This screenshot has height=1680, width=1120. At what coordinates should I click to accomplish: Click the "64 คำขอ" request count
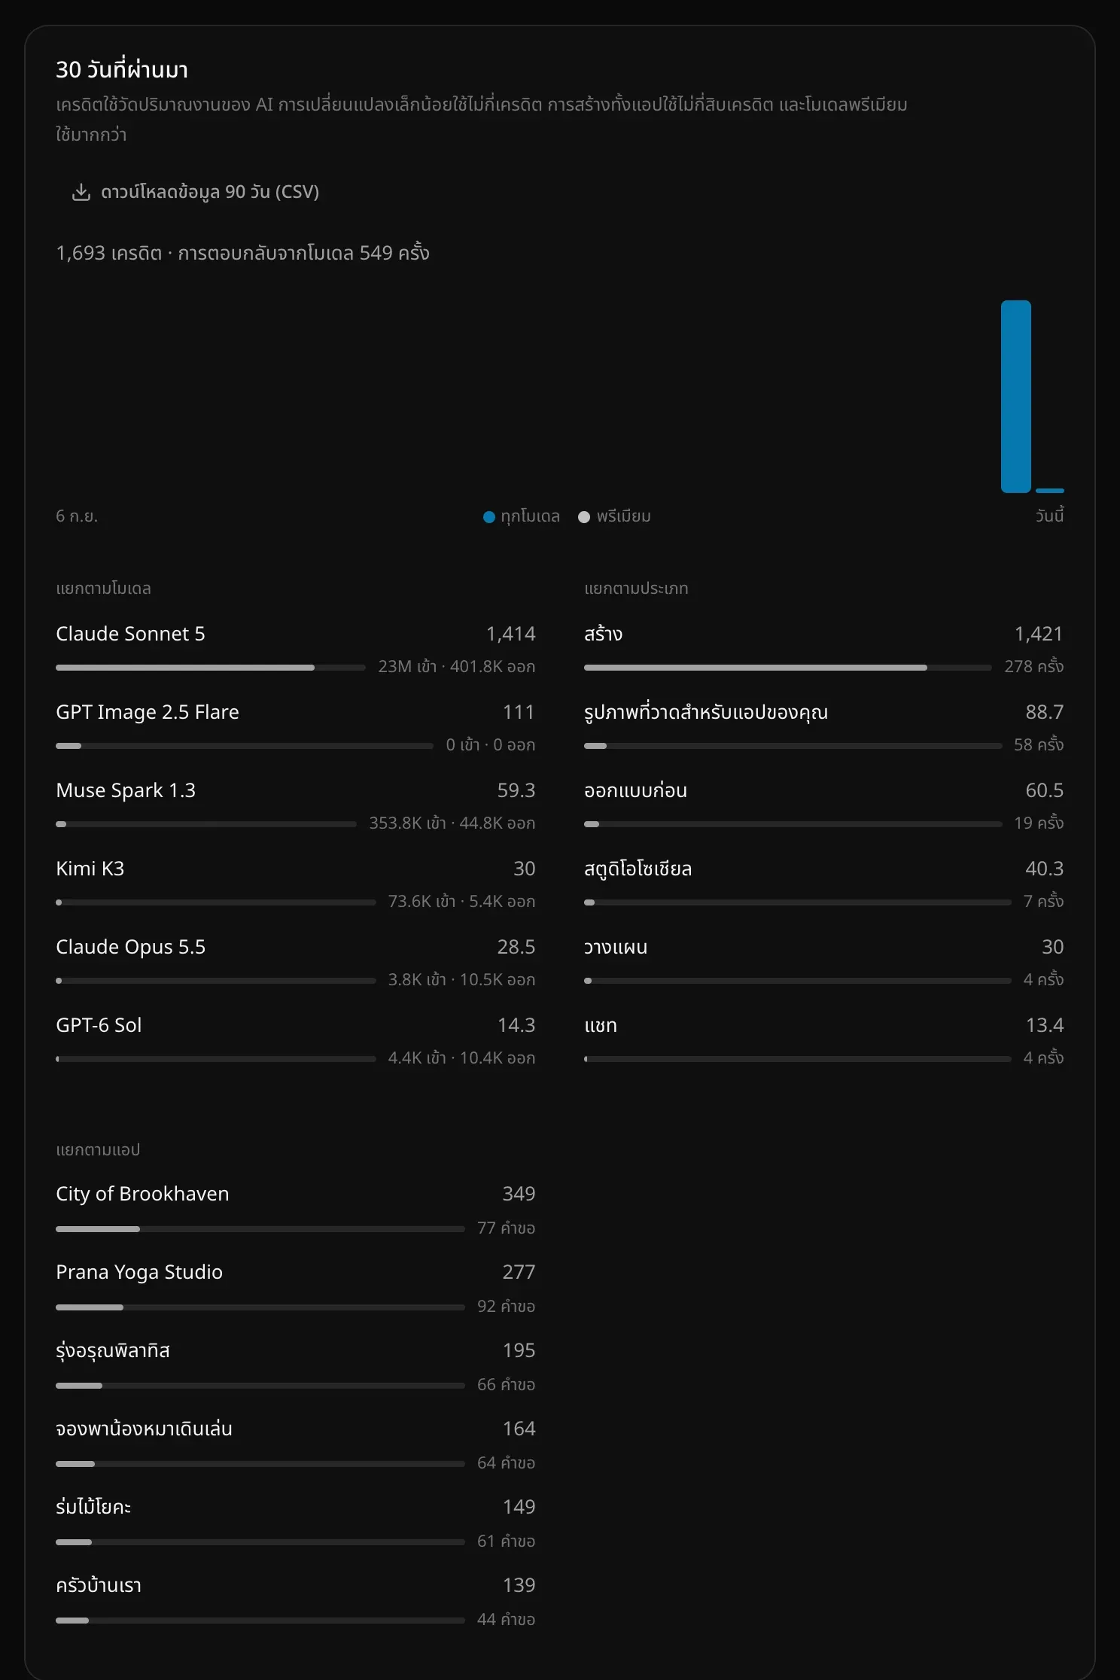[507, 1463]
